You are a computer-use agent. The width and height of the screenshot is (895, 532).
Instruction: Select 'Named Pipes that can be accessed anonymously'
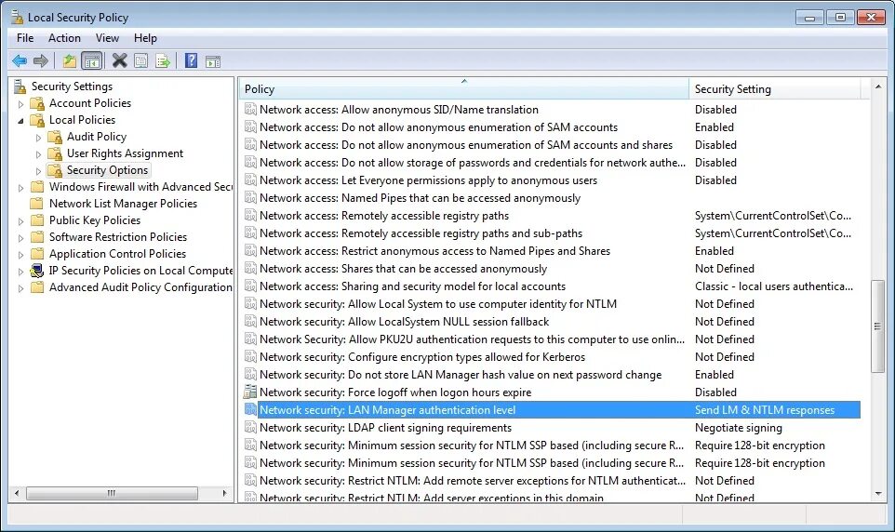tap(421, 198)
